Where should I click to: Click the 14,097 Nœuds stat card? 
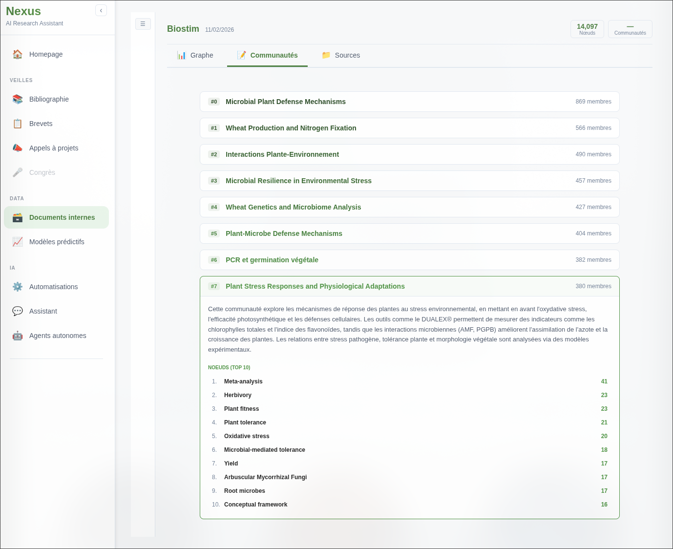pyautogui.click(x=587, y=29)
